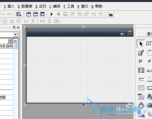Click the same height icon

coord(49,21)
